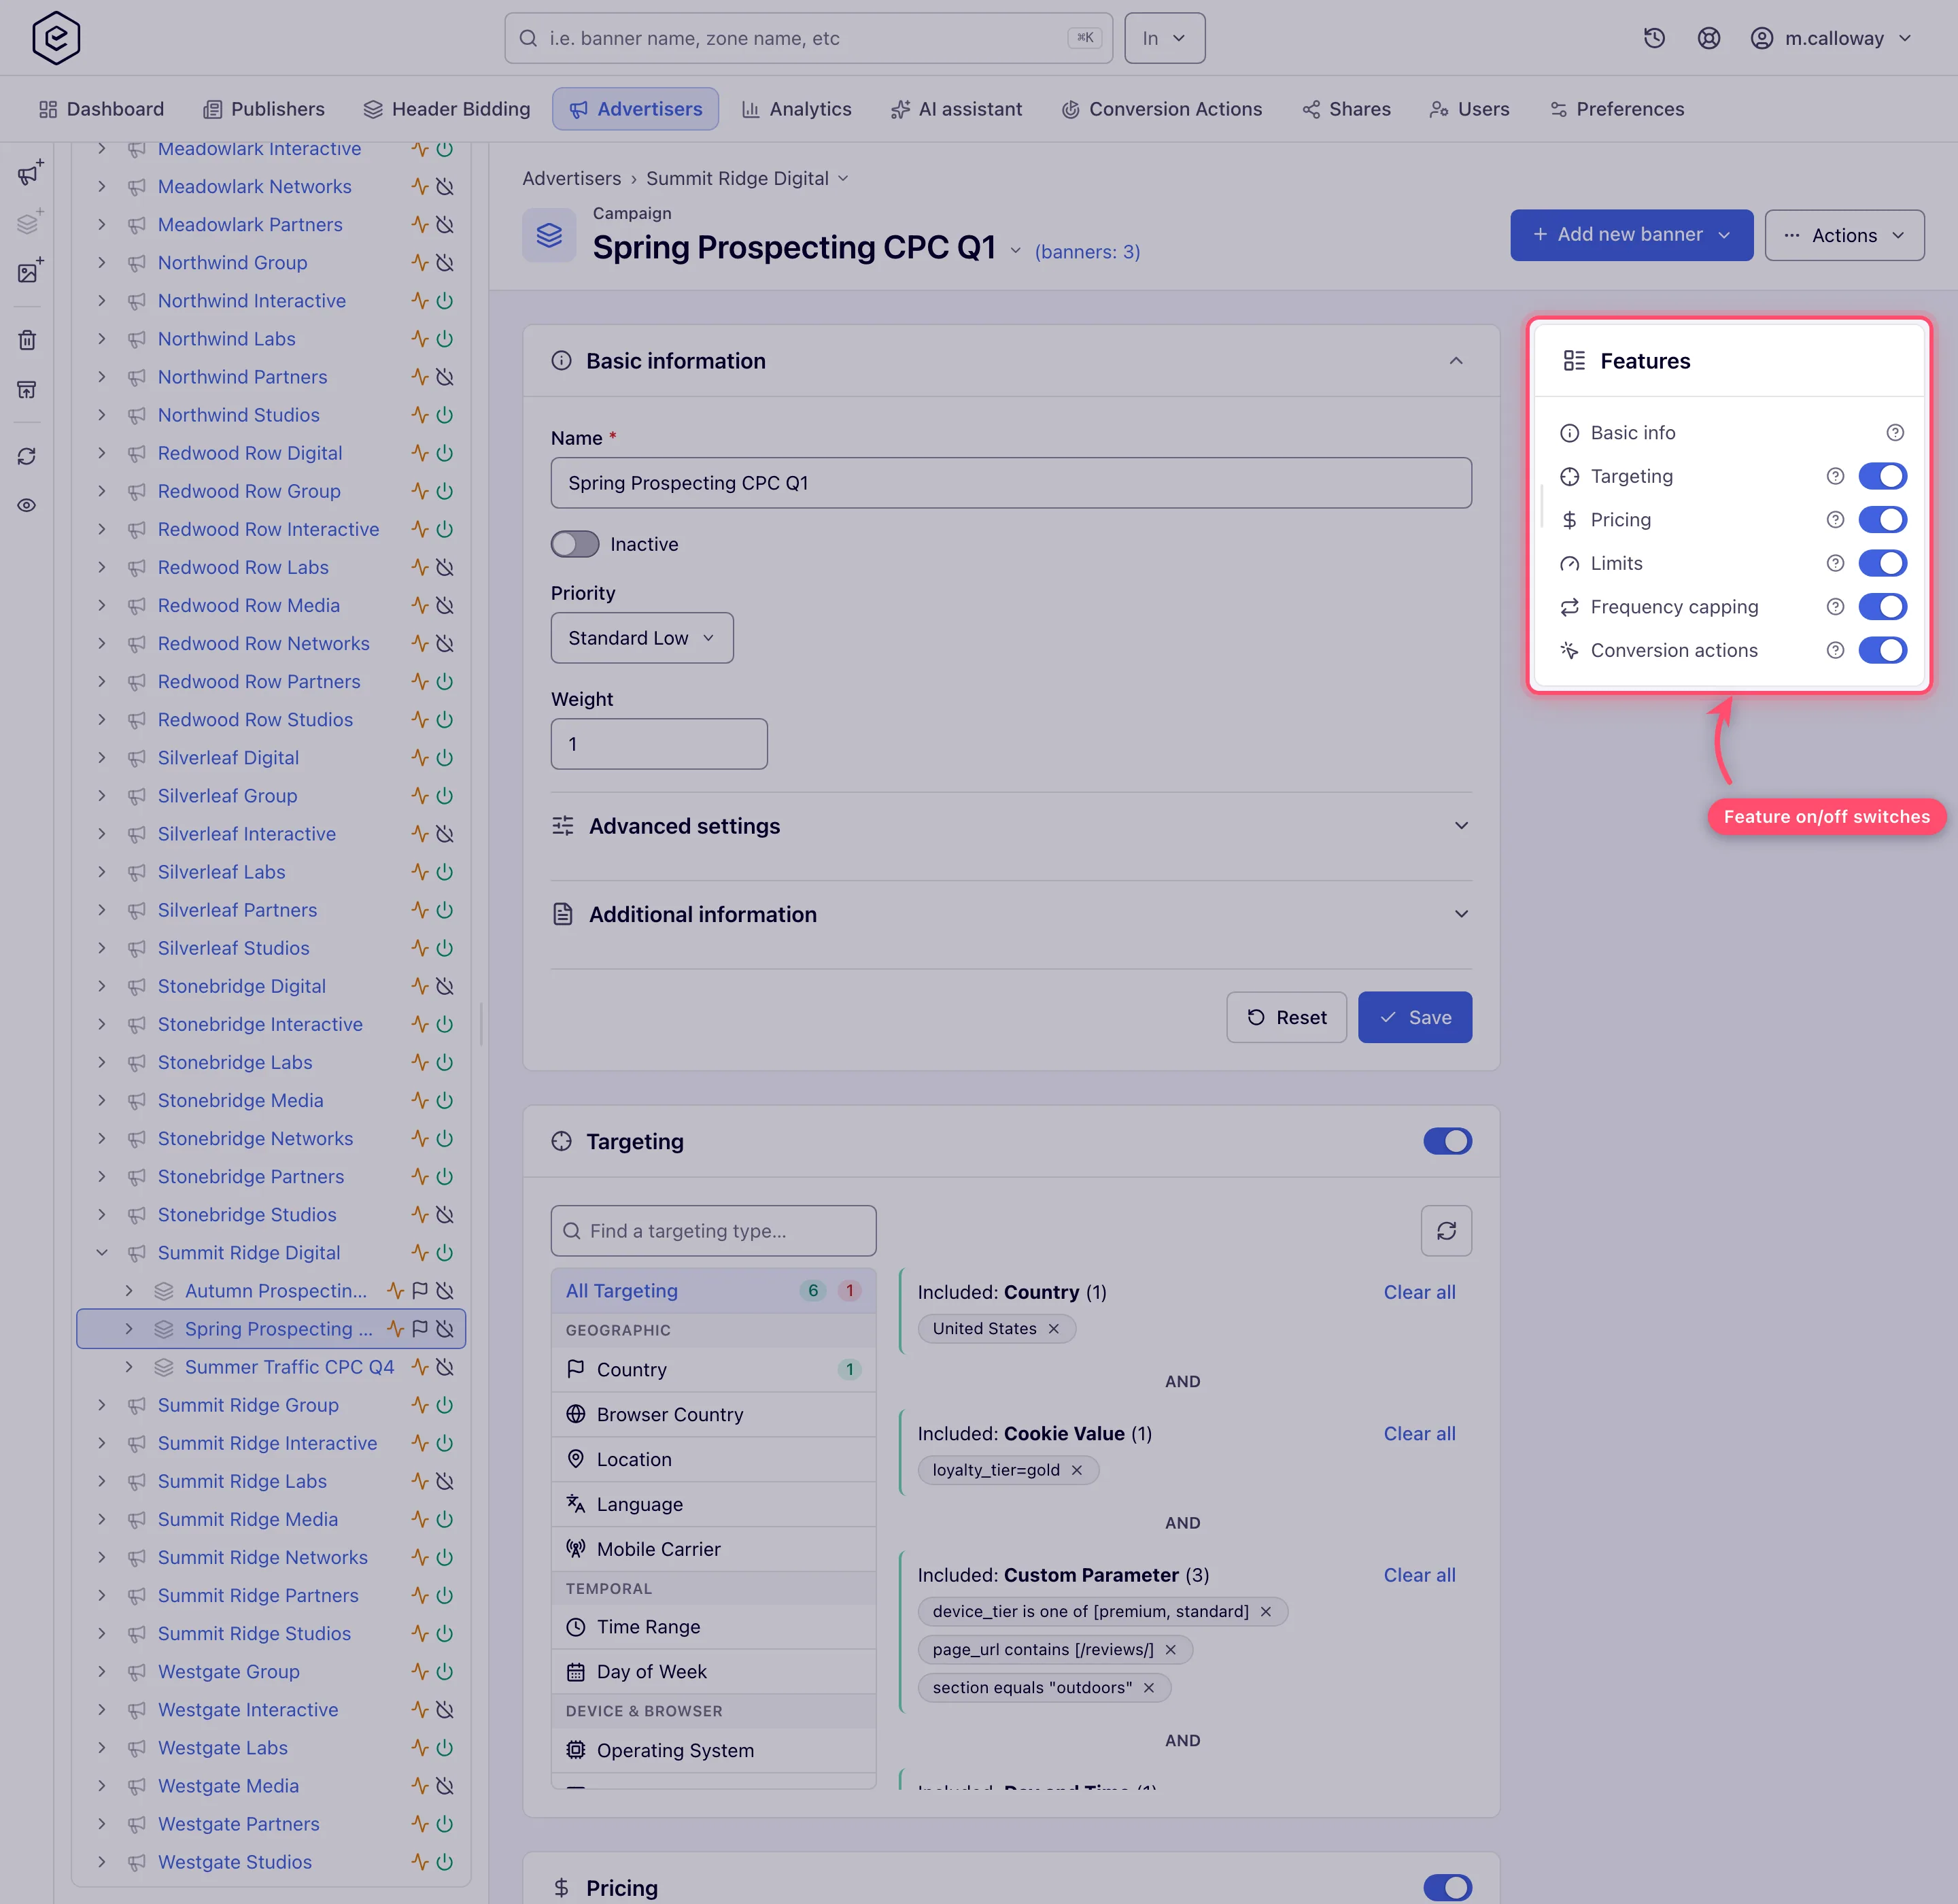The image size is (1958, 1904).
Task: Refresh the targeting list with the reload icon
Action: click(x=1446, y=1230)
